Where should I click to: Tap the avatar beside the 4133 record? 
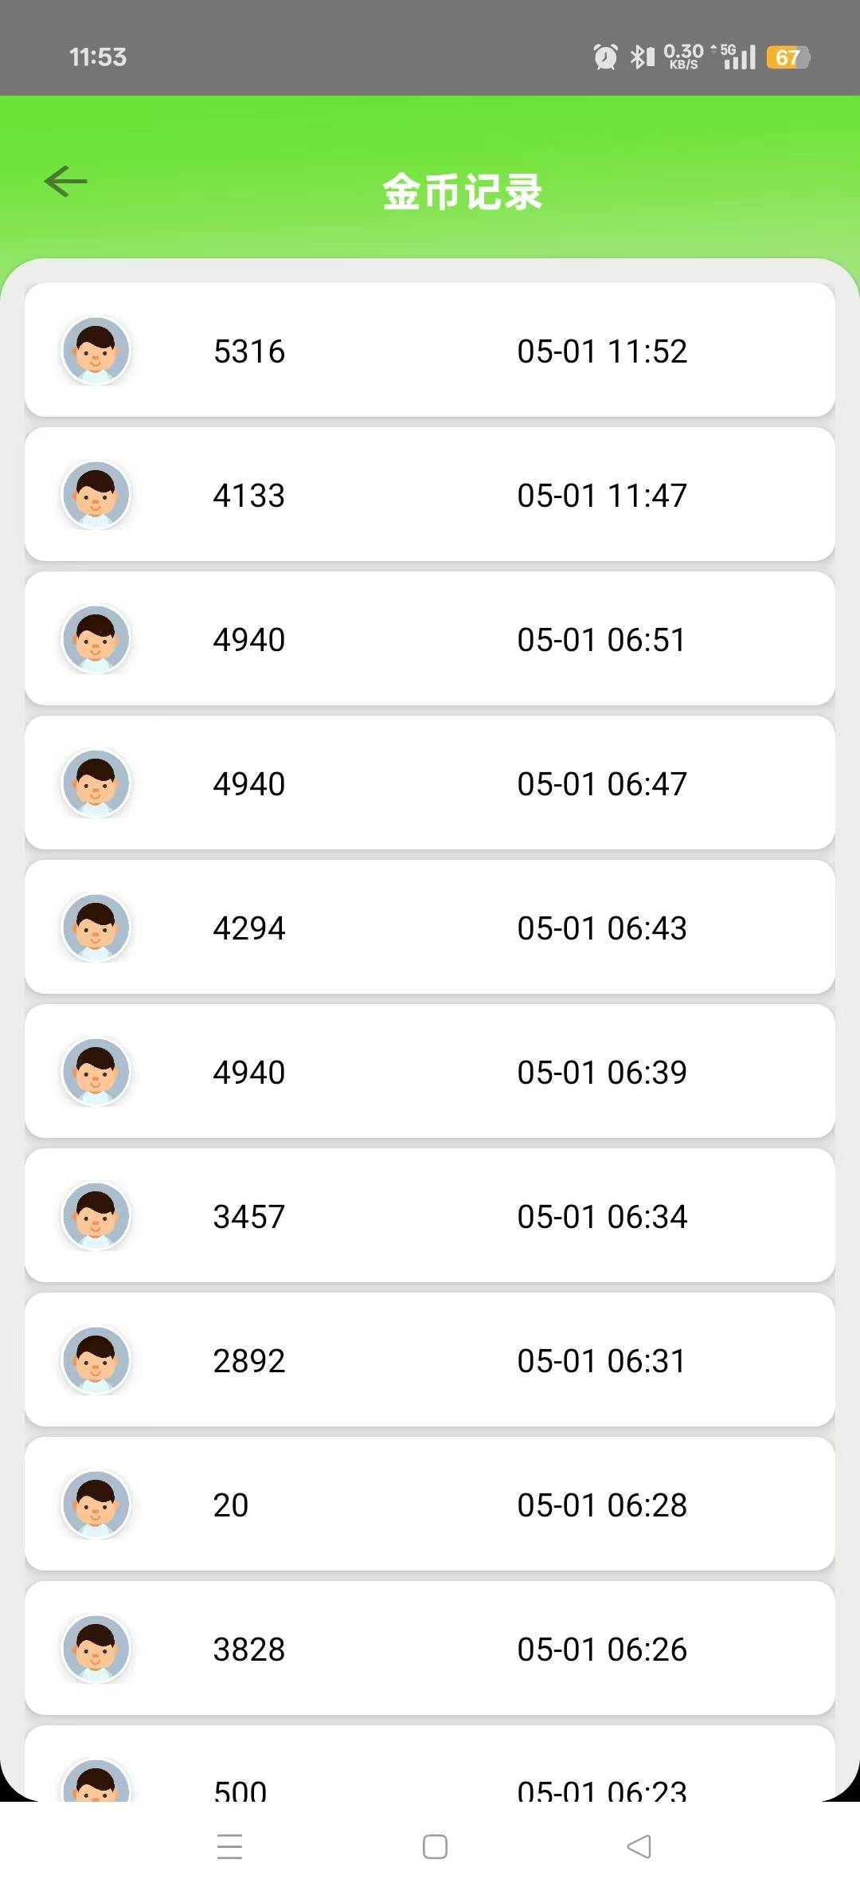pos(96,495)
